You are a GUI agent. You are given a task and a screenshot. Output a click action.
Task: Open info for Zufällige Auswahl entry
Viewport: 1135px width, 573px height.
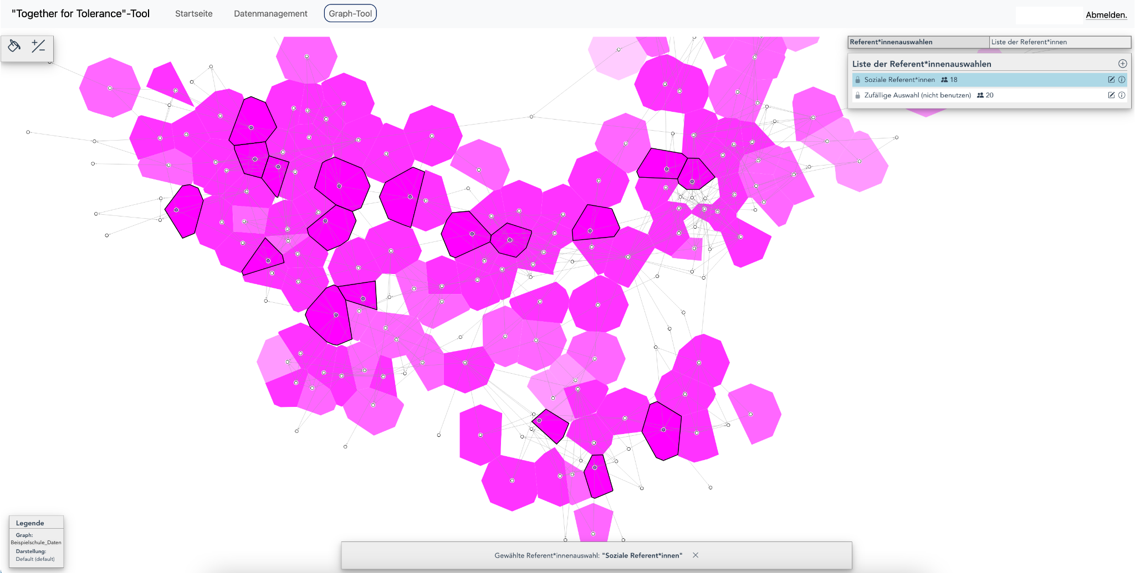(x=1122, y=95)
